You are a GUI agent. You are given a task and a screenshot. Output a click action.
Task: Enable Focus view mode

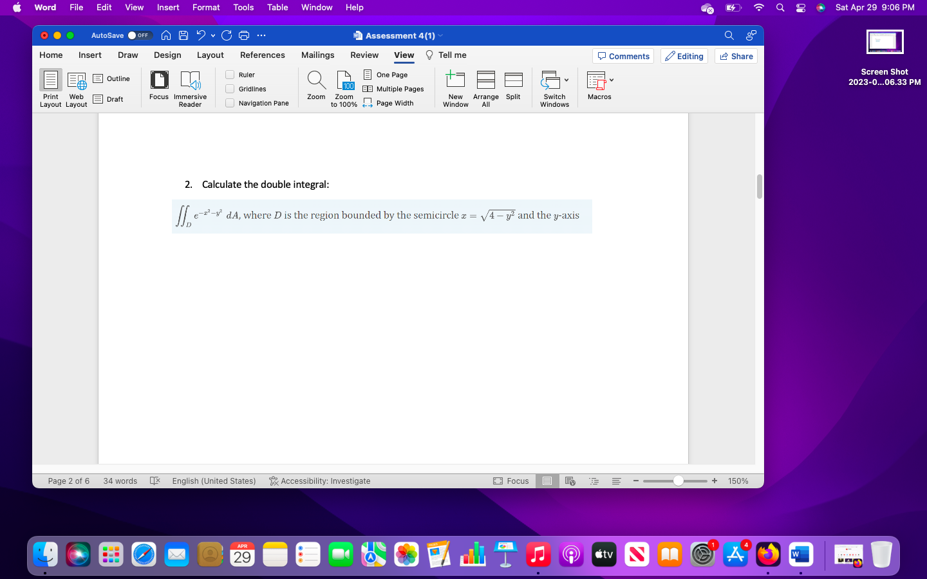coord(158,88)
